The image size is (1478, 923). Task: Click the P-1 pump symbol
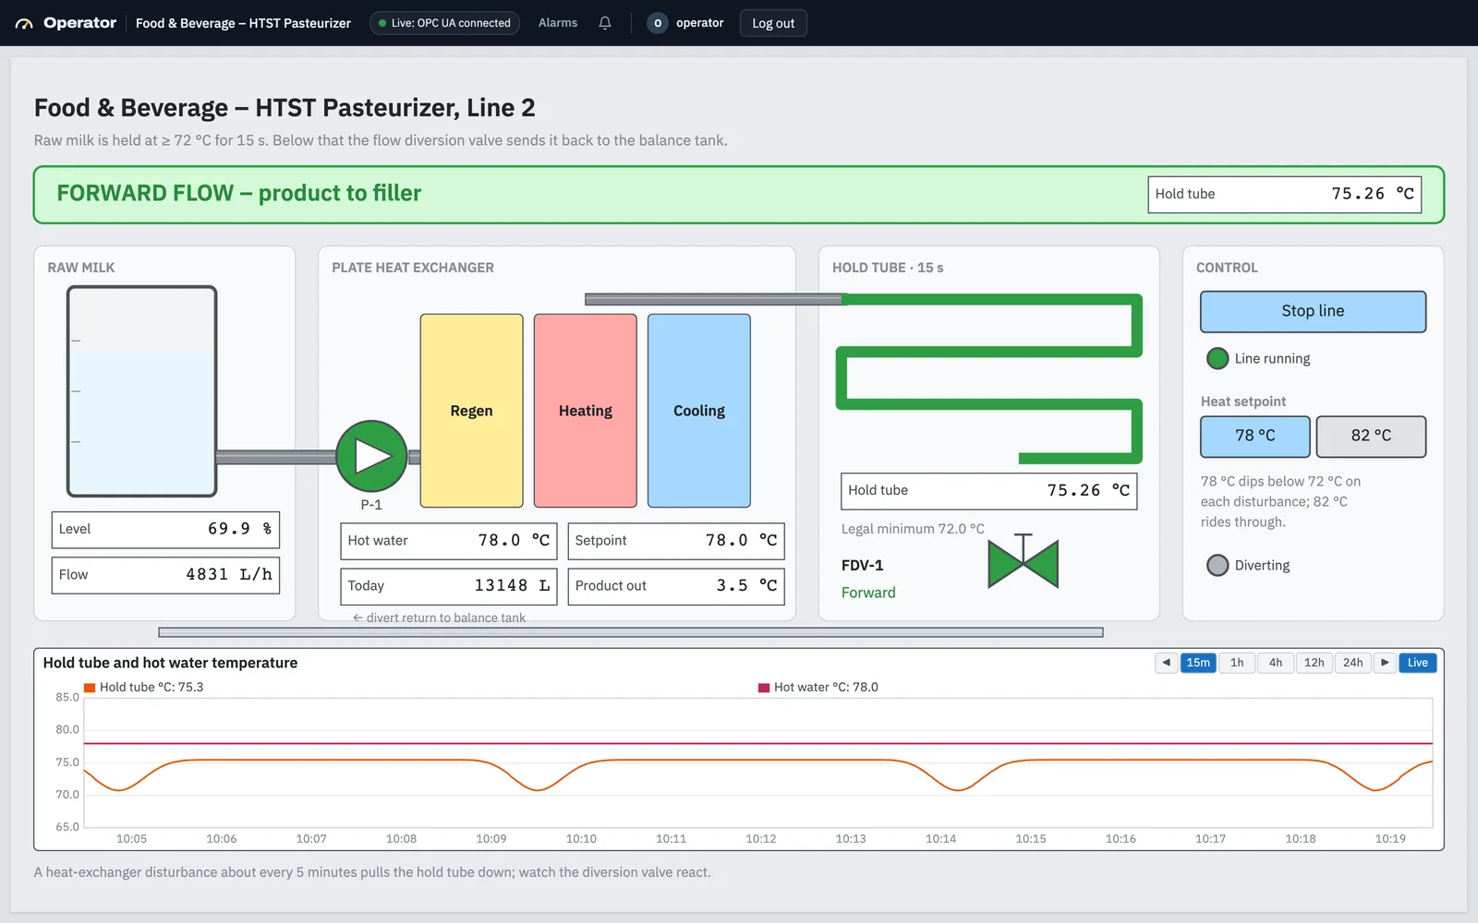[371, 456]
